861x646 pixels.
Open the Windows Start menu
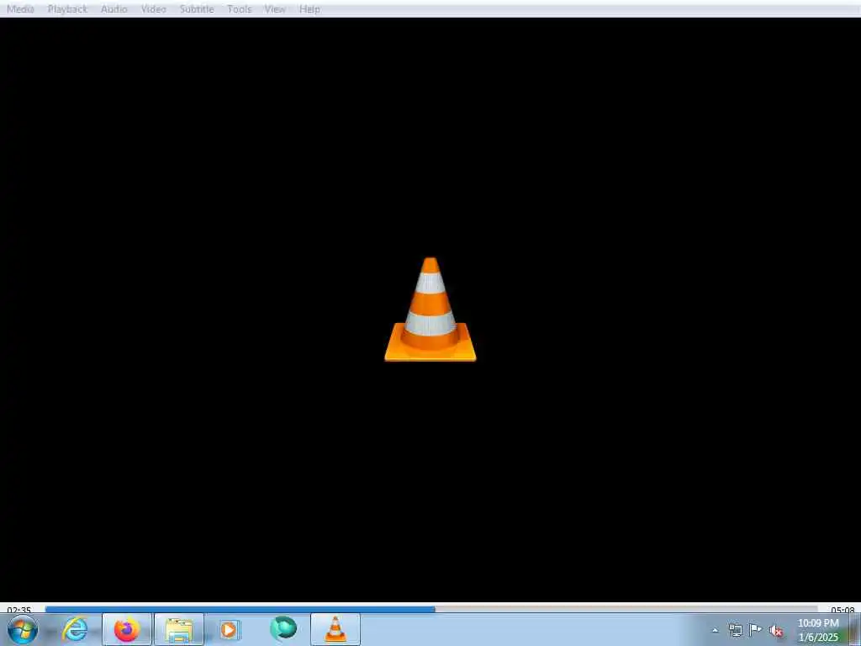tap(23, 629)
